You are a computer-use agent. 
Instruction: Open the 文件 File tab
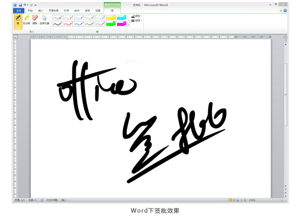(x=19, y=11)
